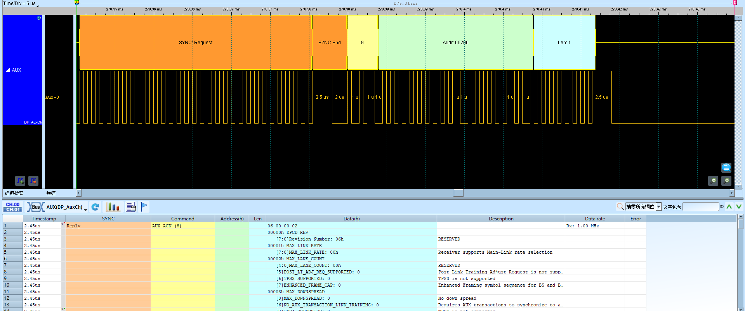Find previous match with up arrow
745x311 pixels.
coord(729,207)
